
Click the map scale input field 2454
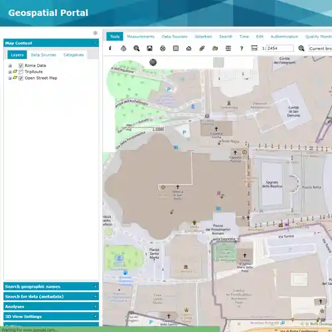(280, 48)
